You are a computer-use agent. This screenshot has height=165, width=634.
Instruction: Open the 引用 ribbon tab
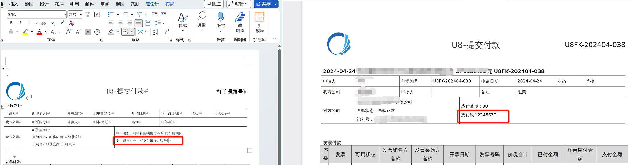[x=74, y=4]
